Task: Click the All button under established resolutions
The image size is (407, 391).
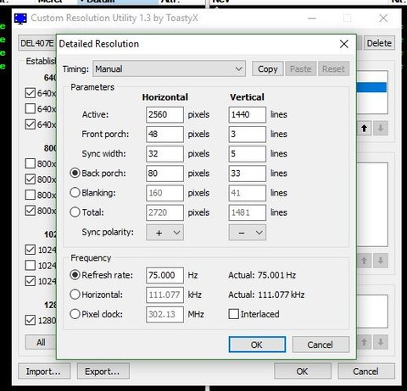Action: coord(41,342)
